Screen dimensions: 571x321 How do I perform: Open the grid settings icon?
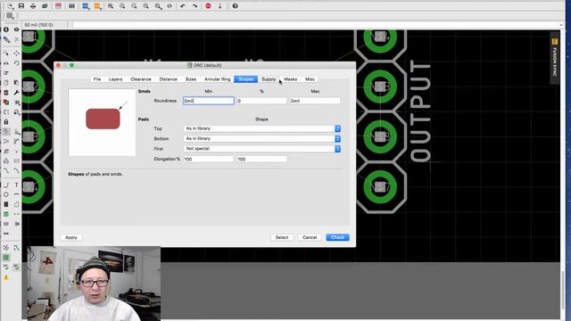(10, 16)
